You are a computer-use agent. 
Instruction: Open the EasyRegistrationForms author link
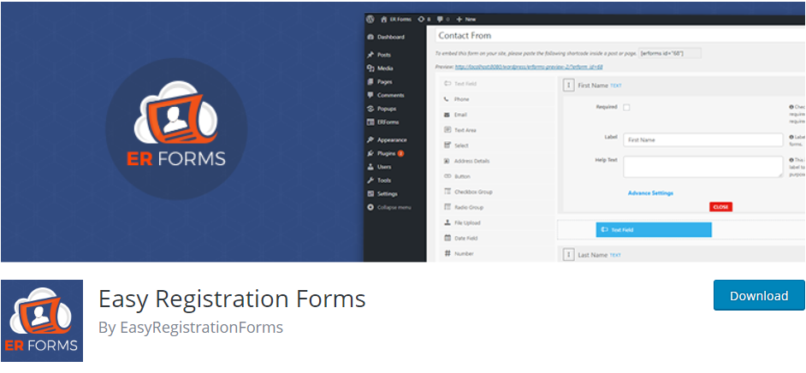coord(202,328)
